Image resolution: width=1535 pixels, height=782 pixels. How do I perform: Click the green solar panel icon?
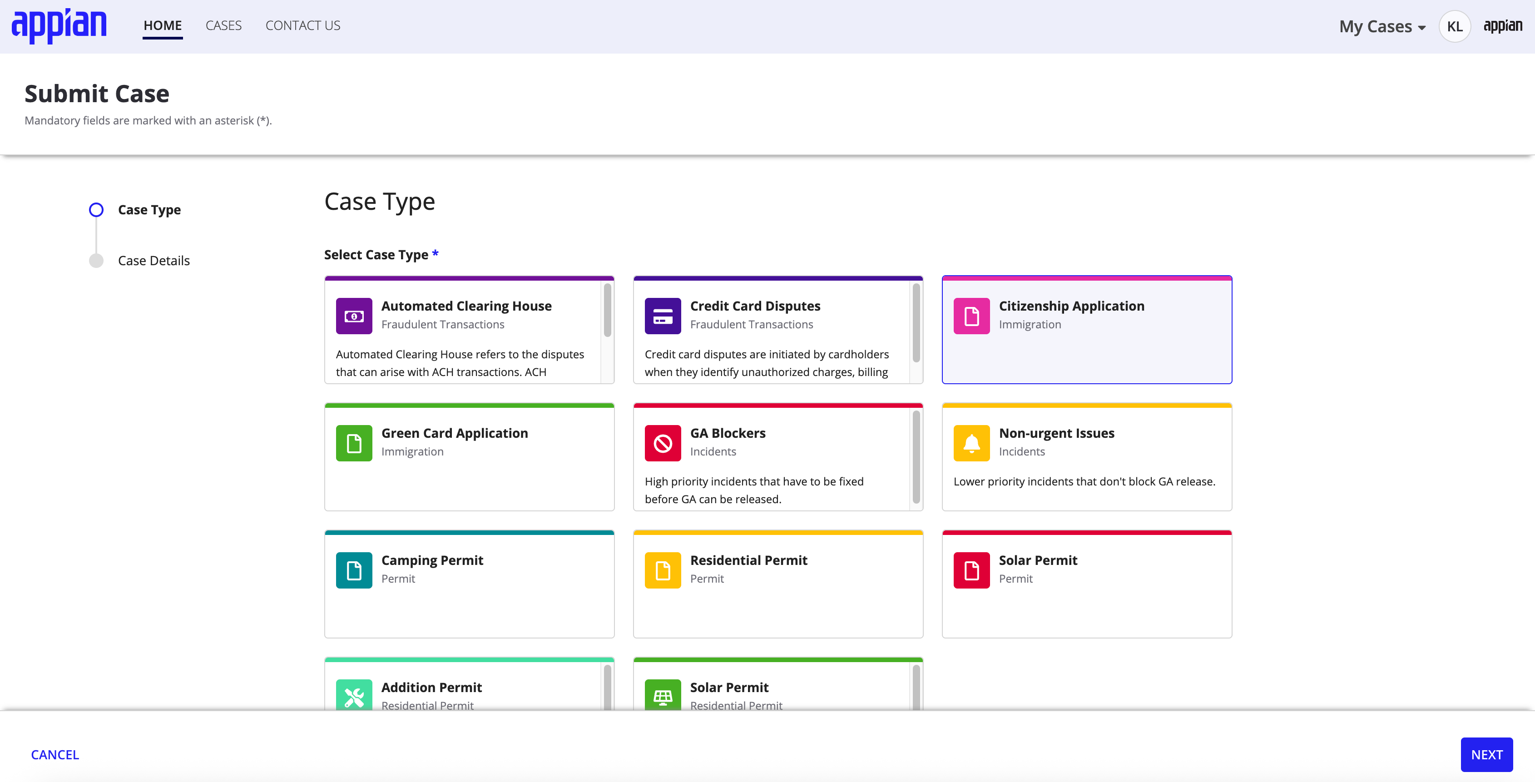tap(663, 695)
